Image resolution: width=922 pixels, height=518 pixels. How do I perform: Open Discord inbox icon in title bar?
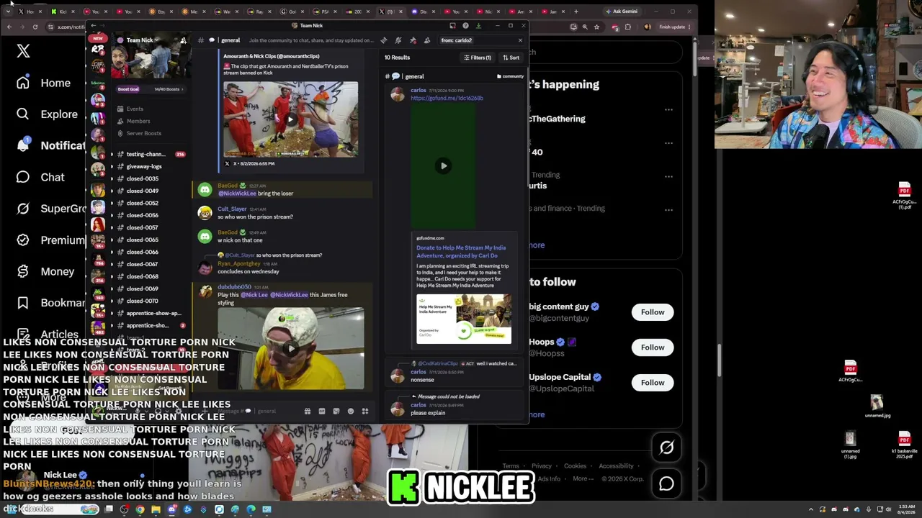tap(452, 26)
